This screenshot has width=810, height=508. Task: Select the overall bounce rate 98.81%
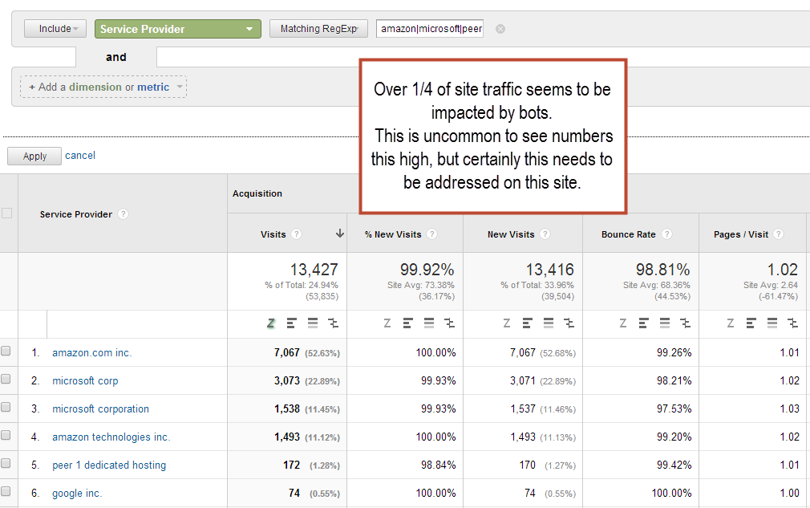662,270
